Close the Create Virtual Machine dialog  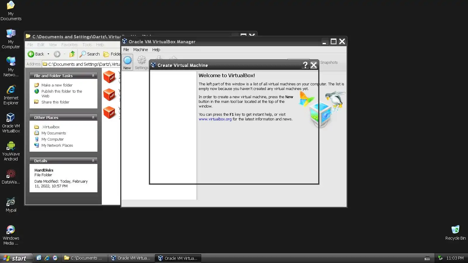(x=314, y=65)
